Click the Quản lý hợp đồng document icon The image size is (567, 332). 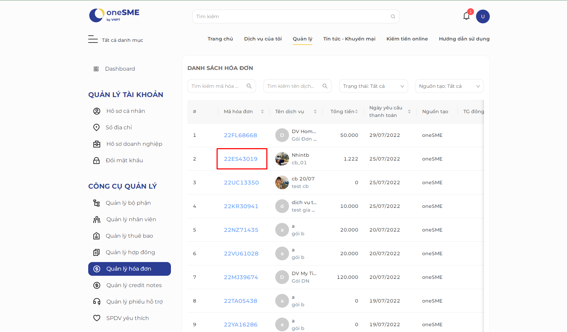[x=96, y=252]
